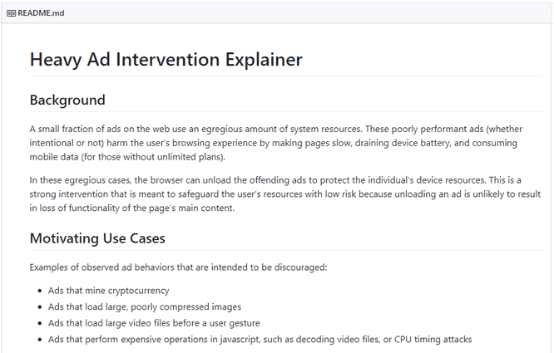The width and height of the screenshot is (554, 353).
Task: Click the Motivating Use Cases heading
Action: [97, 238]
